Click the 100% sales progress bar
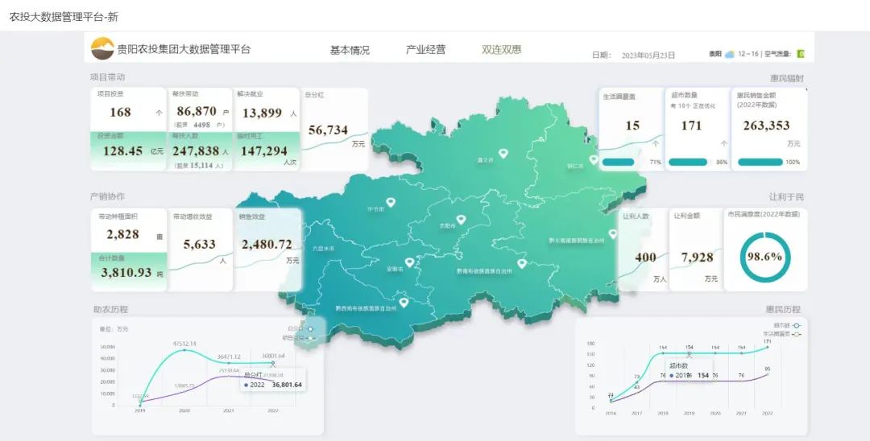 (760, 162)
